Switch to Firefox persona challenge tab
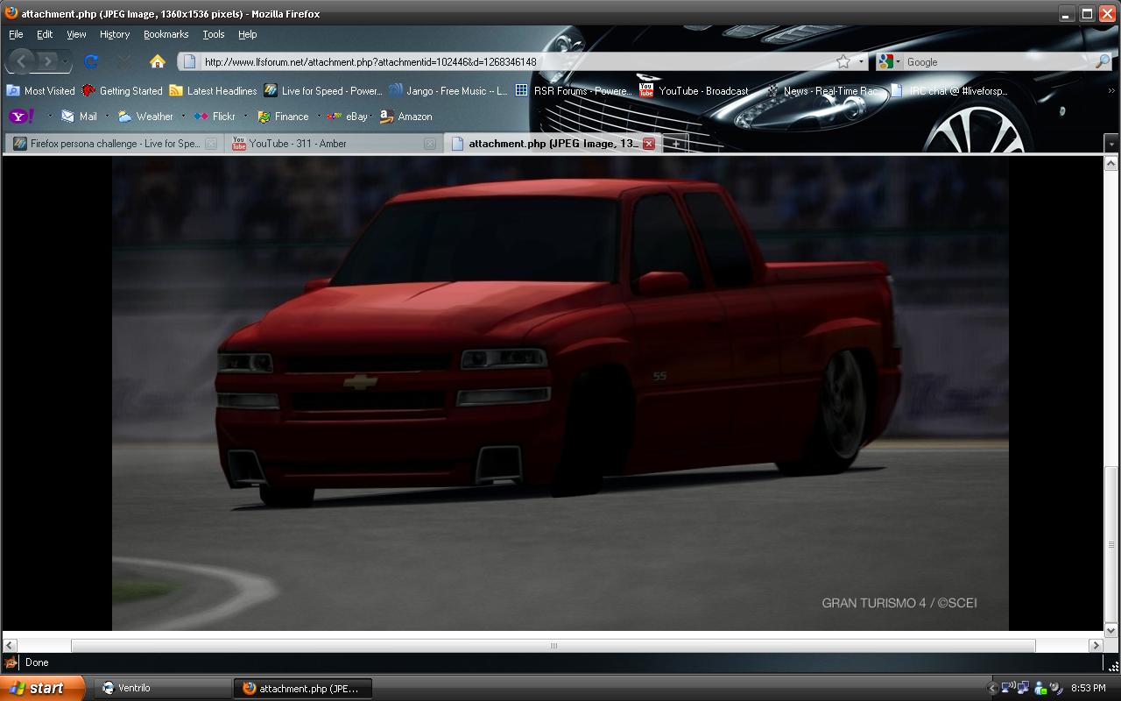This screenshot has width=1121, height=701. tap(114, 144)
